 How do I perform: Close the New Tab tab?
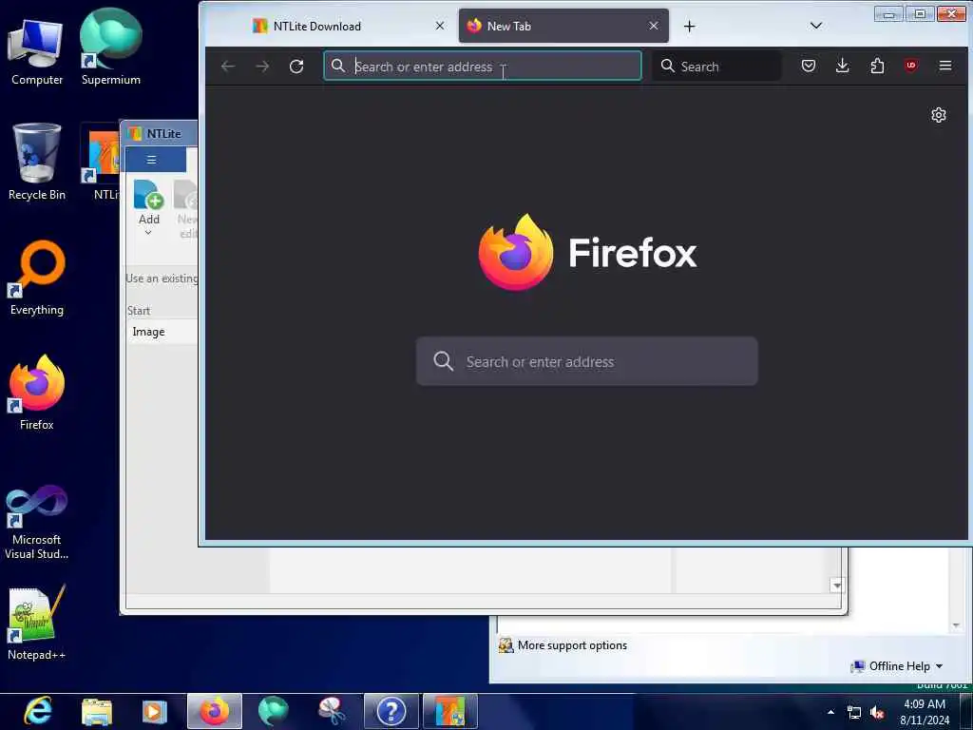[x=654, y=26]
